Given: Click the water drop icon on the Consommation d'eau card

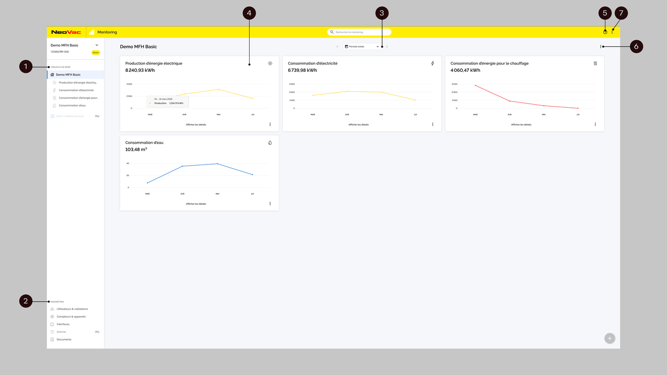Looking at the screenshot, I should (270, 143).
